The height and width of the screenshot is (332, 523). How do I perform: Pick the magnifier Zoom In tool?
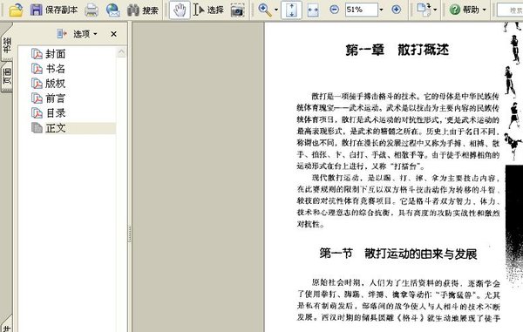point(265,10)
